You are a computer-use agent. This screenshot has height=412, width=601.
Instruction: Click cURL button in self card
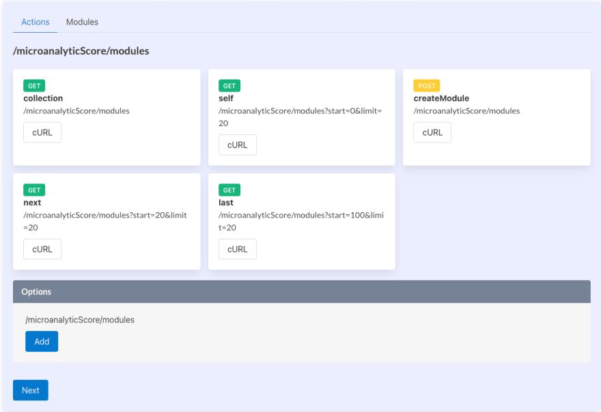(237, 145)
